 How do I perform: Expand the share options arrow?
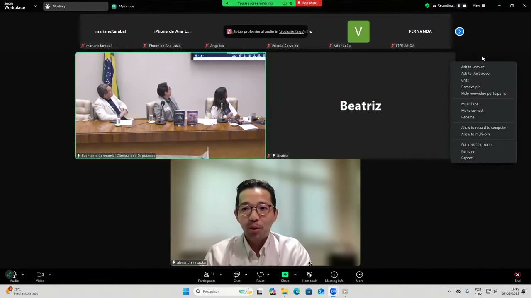coord(295,274)
